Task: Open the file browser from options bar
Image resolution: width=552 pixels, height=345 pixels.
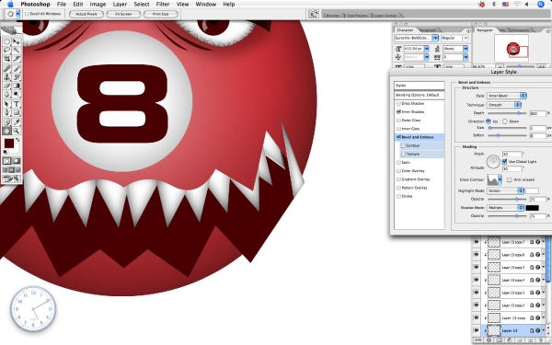Action: point(314,14)
